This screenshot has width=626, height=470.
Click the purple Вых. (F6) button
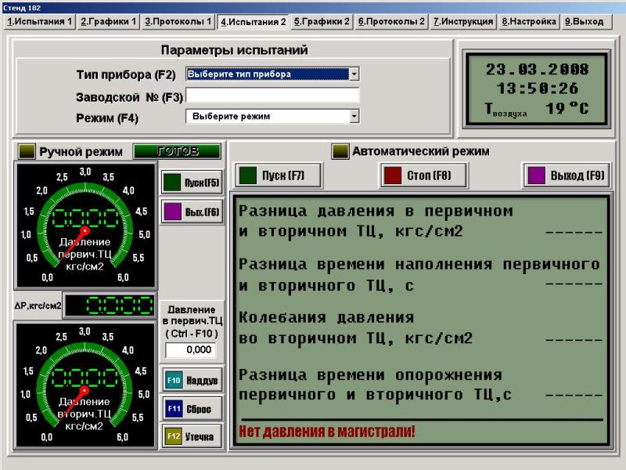[192, 211]
